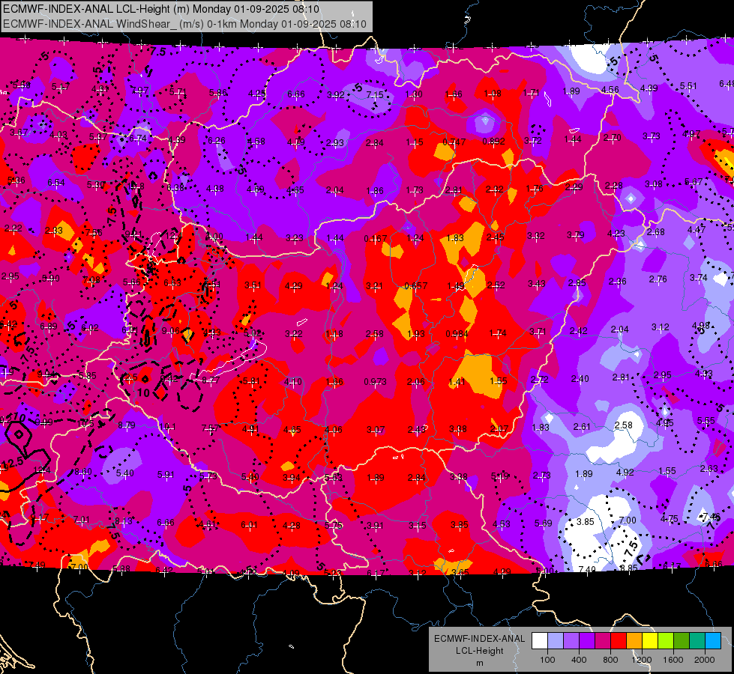The image size is (734, 674).
Task: Click the red legend swatch right of 800
Action: 619,641
